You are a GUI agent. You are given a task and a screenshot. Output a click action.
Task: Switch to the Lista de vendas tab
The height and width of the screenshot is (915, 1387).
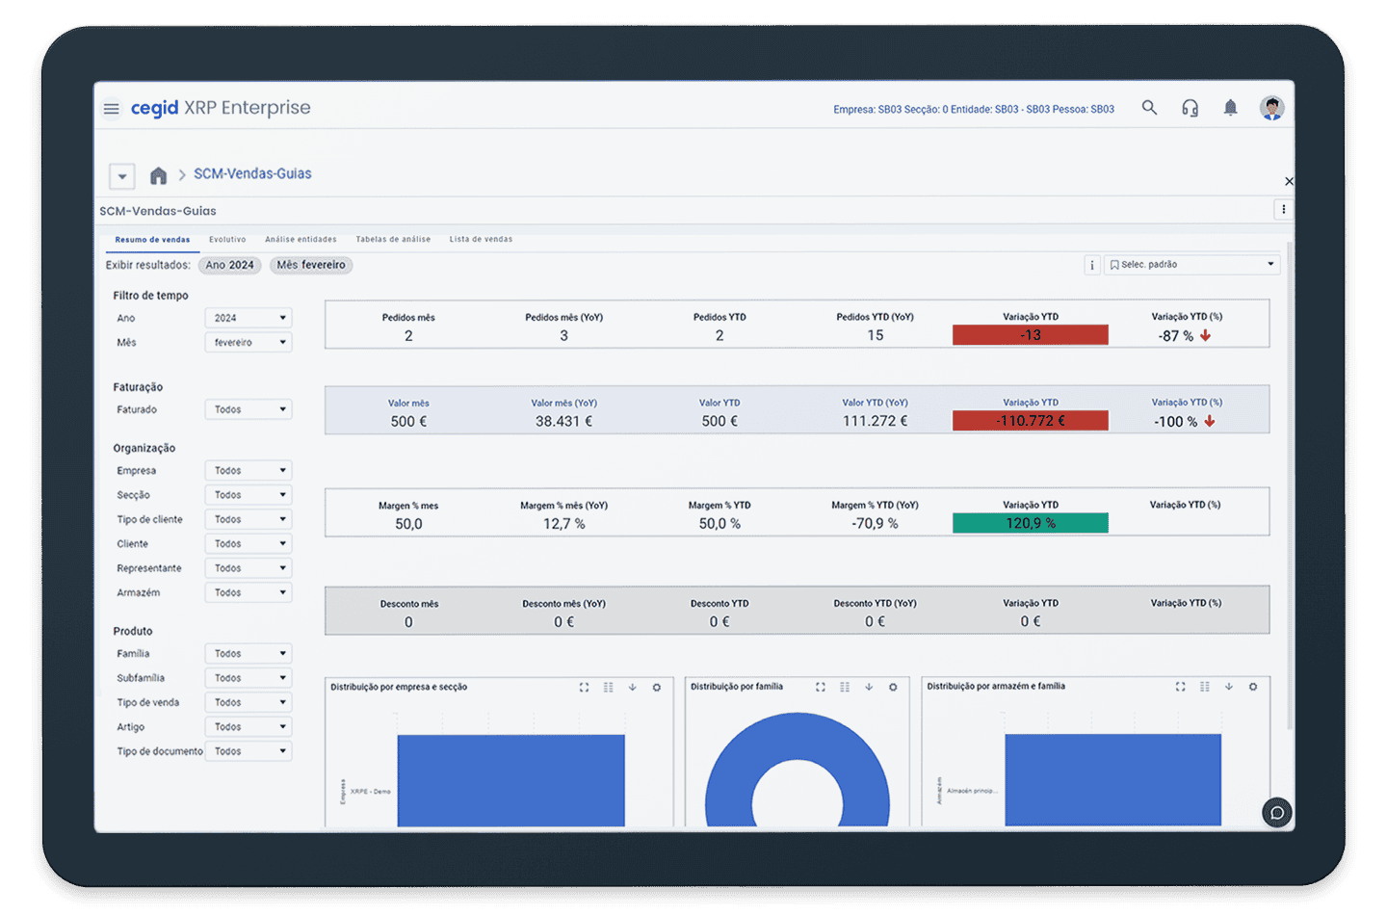[x=481, y=240]
